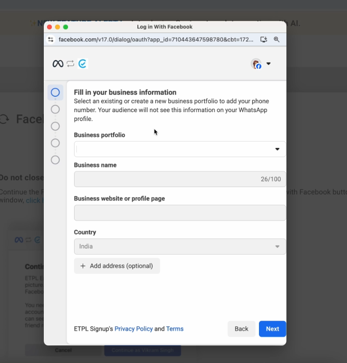Screen dimensions: 347x363
Task: Click the Business name input field
Action: pos(180,179)
